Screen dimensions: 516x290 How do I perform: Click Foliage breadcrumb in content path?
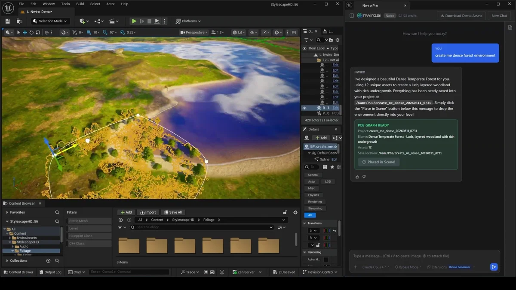click(x=209, y=220)
